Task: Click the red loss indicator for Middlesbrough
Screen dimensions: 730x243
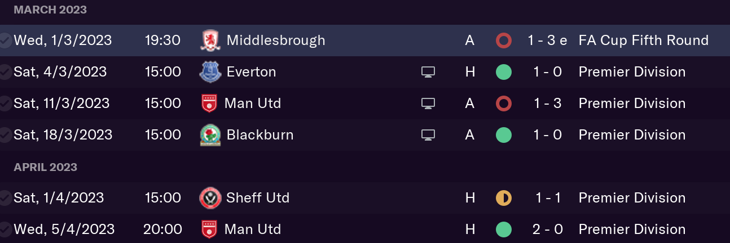Action: coord(504,40)
